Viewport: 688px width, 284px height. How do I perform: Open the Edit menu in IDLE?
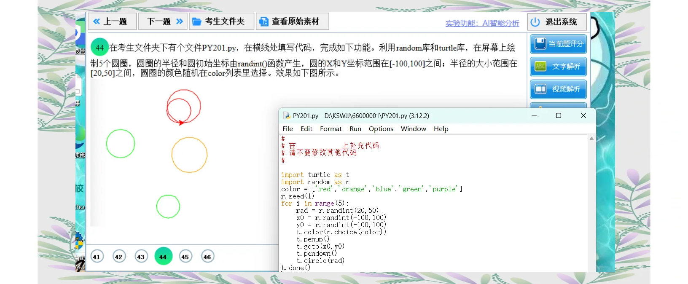pos(306,129)
